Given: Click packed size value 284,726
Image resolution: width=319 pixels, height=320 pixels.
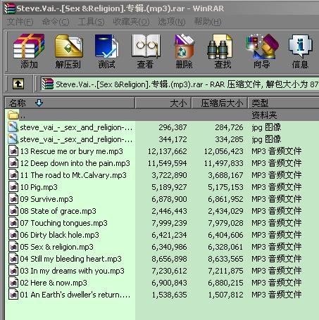Looking at the screenshot, I should 229,127.
